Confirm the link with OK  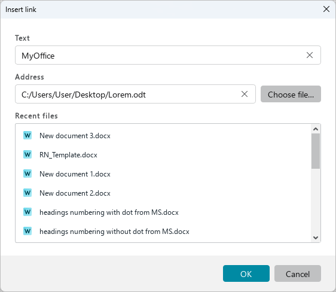tap(246, 273)
